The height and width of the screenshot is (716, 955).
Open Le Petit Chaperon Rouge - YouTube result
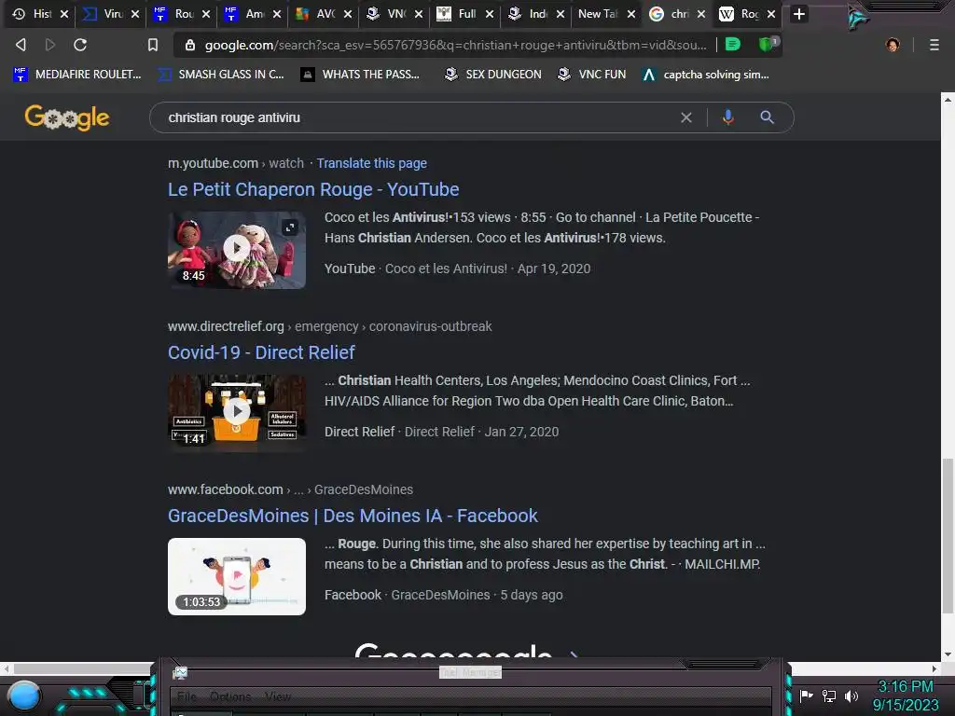[313, 189]
